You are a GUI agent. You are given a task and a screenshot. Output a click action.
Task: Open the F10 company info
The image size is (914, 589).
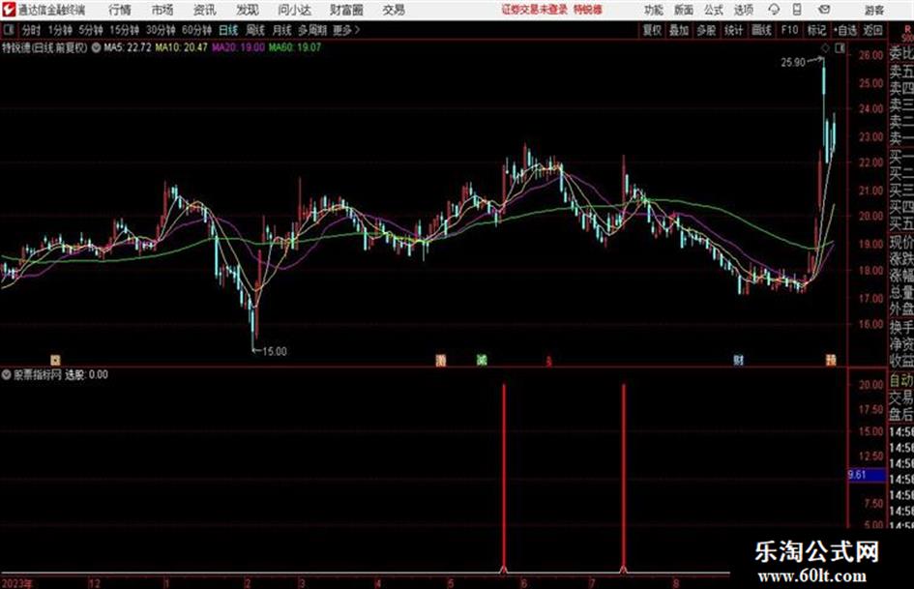789,30
